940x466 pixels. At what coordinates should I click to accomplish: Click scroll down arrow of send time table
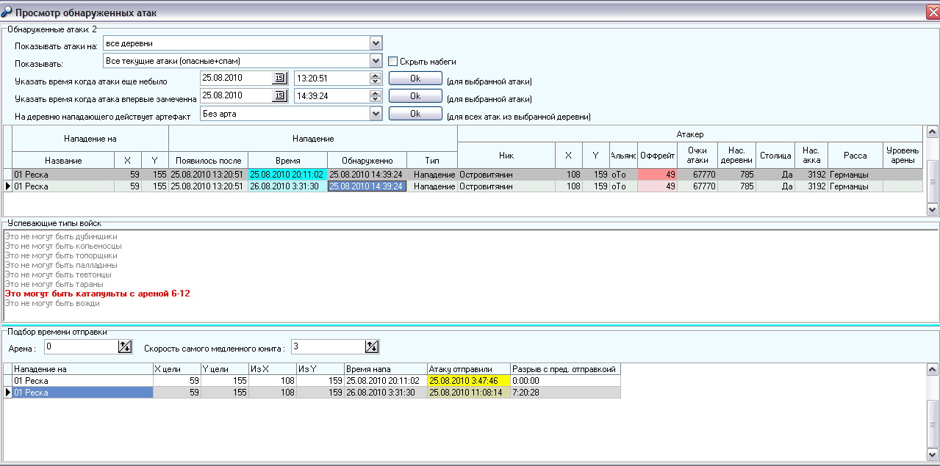tap(933, 454)
